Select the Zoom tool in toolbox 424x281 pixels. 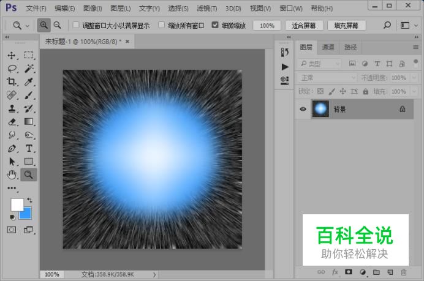point(29,175)
